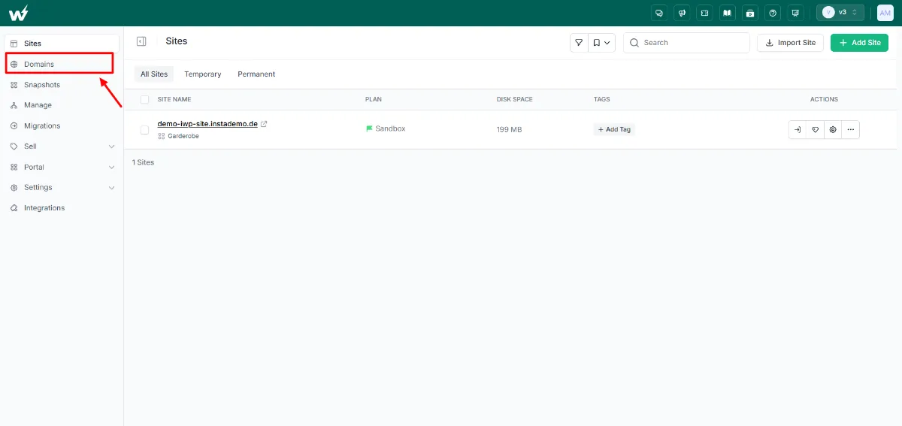The height and width of the screenshot is (426, 902).
Task: Click the Garderobe template label
Action: (x=183, y=136)
